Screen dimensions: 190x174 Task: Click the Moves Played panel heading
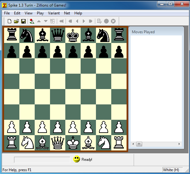point(143,32)
